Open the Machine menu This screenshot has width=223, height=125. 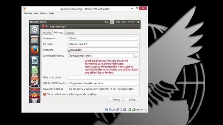(x=28, y=13)
